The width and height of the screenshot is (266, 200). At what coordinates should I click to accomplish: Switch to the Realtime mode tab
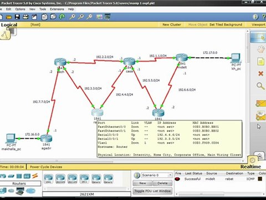click(x=250, y=167)
